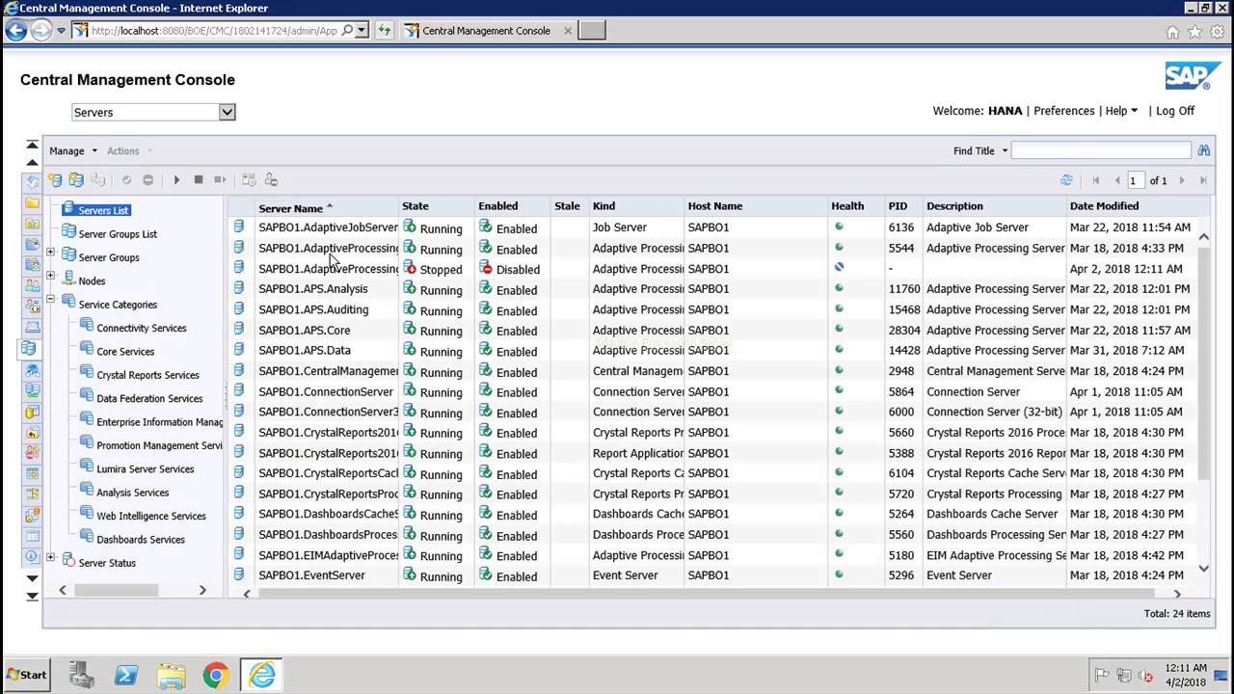Open the Folders icon in left sidebar
The width and height of the screenshot is (1234, 694).
(x=32, y=202)
